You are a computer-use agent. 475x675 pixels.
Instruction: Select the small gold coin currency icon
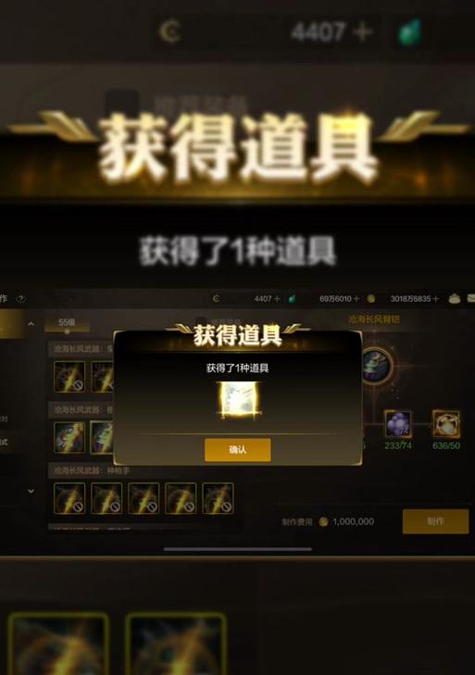tap(370, 298)
